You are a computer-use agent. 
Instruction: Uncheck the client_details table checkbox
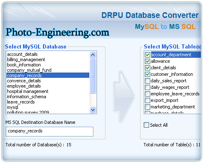click(x=147, y=68)
